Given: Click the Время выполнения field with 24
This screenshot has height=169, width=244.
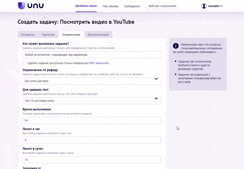Looking at the screenshot, I should pyautogui.click(x=92, y=120).
